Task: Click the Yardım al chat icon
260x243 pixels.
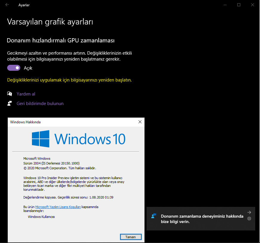Action: 10,94
